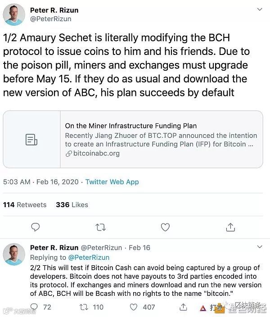
Task: Share the main tweet via share icon
Action: point(230,227)
